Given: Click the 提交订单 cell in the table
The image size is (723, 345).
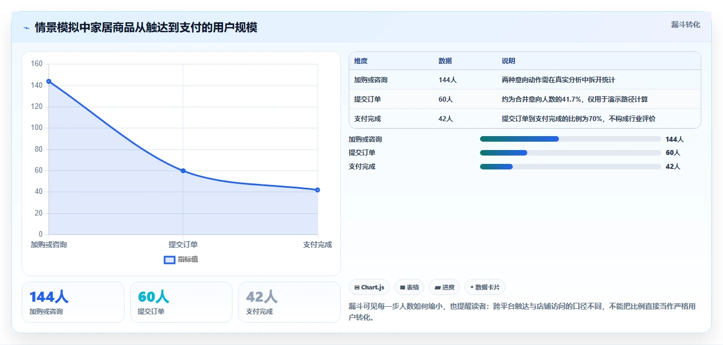Looking at the screenshot, I should 368,99.
